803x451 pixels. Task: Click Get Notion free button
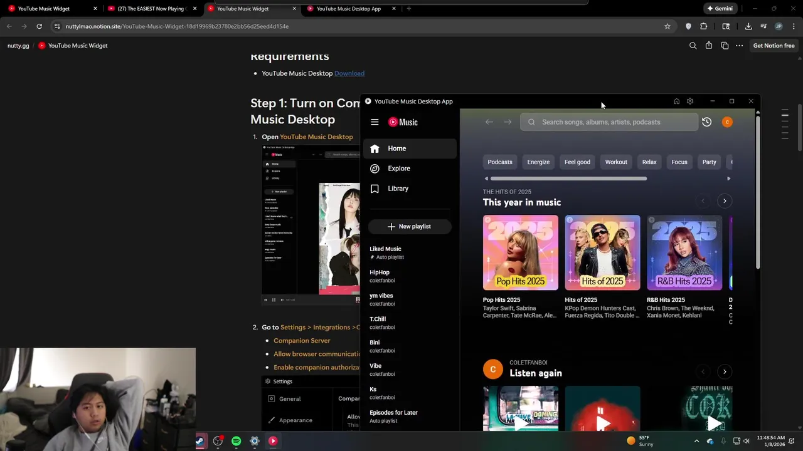click(x=774, y=46)
